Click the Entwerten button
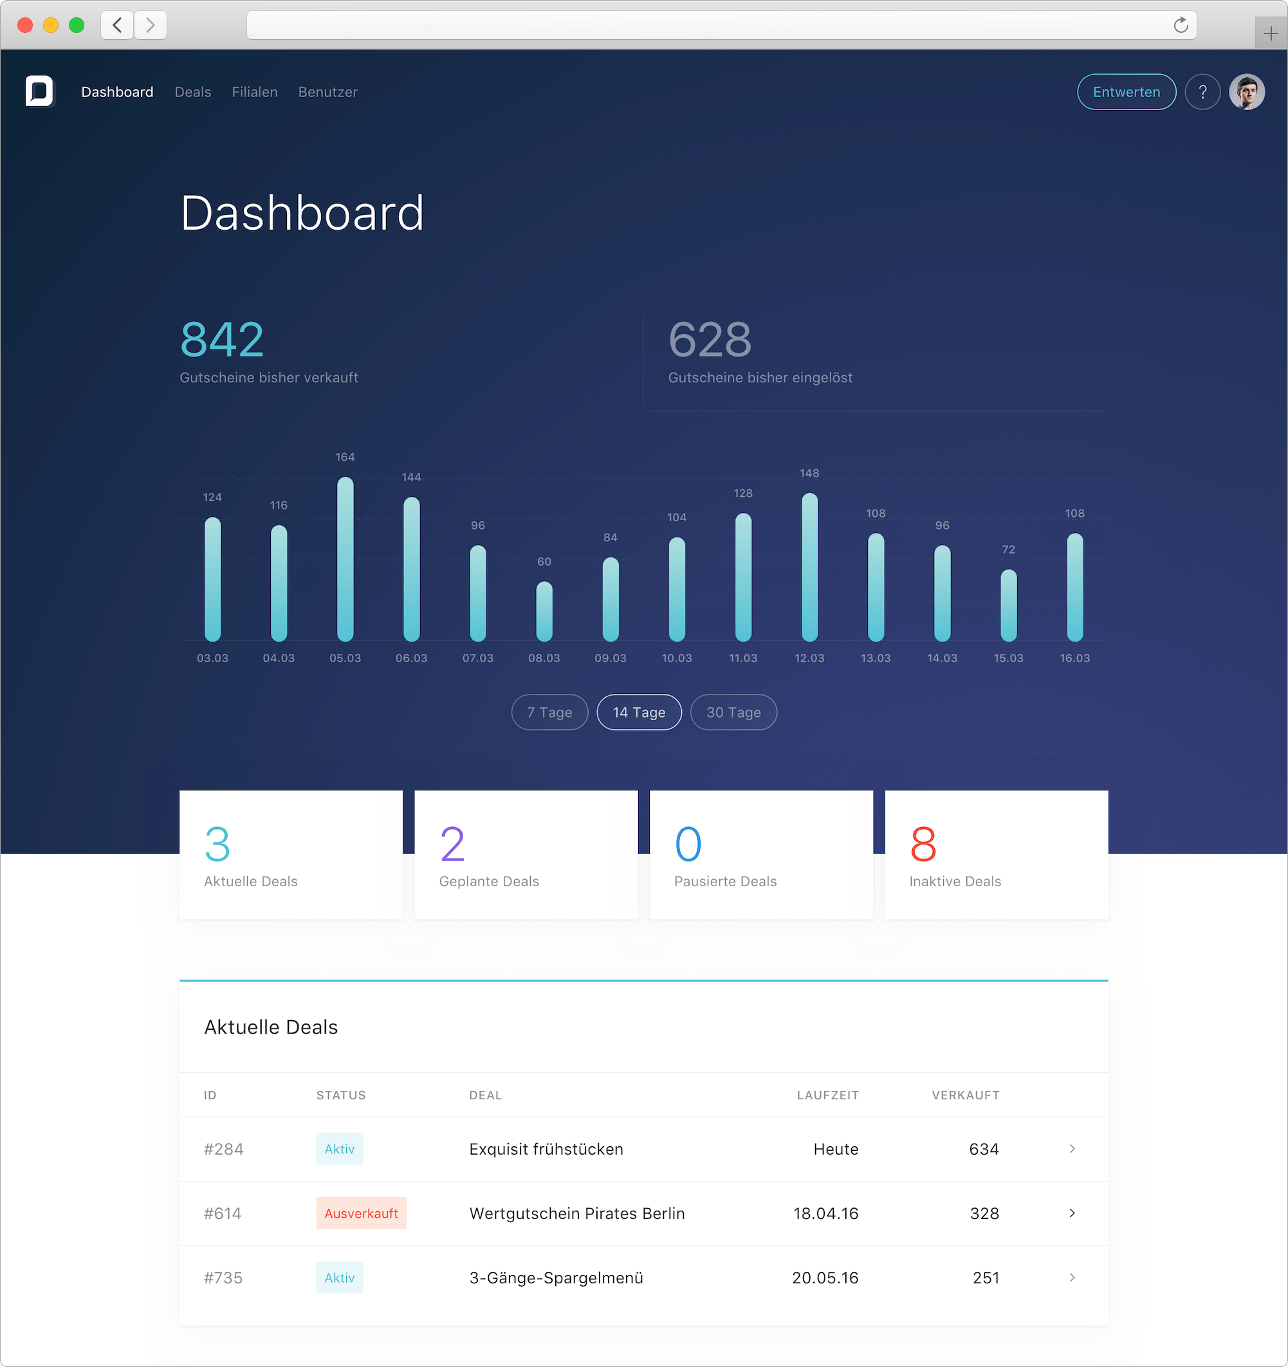 pos(1126,92)
